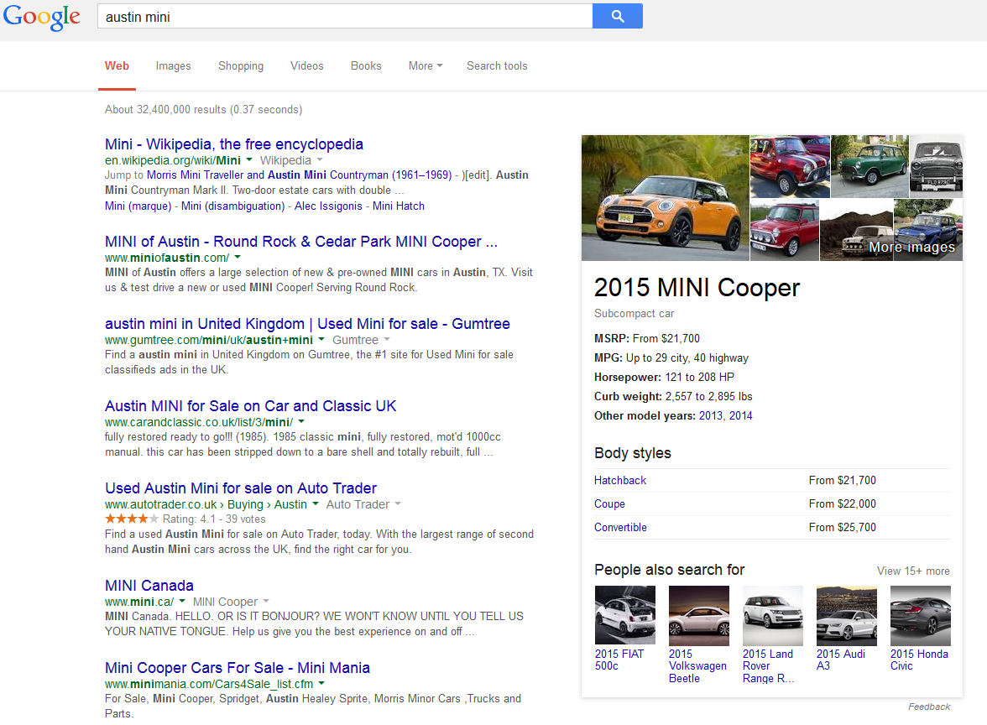Open the large orange MINI Cooper image
Image resolution: width=987 pixels, height=725 pixels.
pyautogui.click(x=665, y=198)
